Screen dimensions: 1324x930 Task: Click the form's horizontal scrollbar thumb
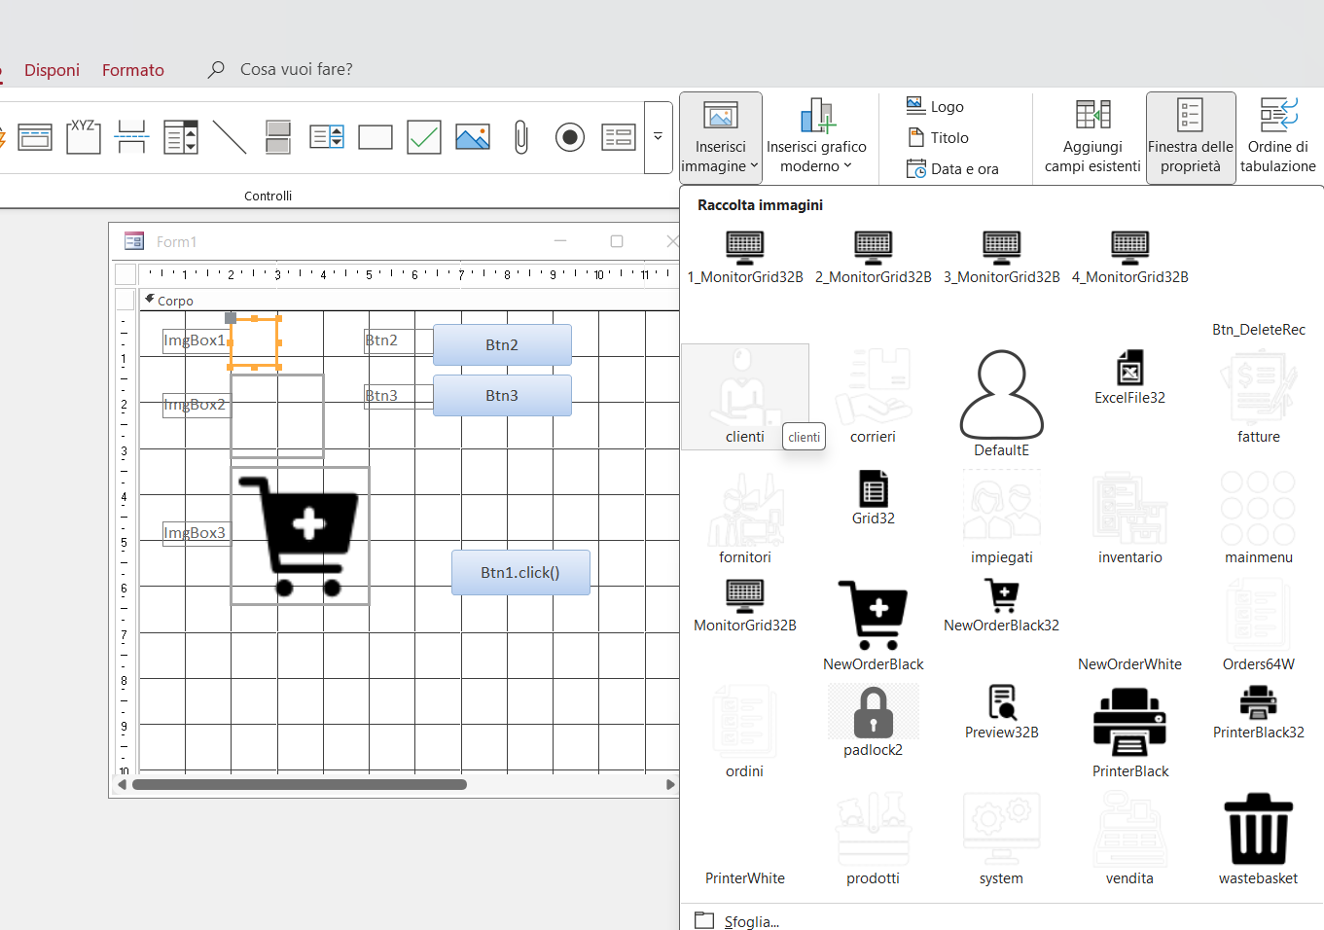click(299, 784)
